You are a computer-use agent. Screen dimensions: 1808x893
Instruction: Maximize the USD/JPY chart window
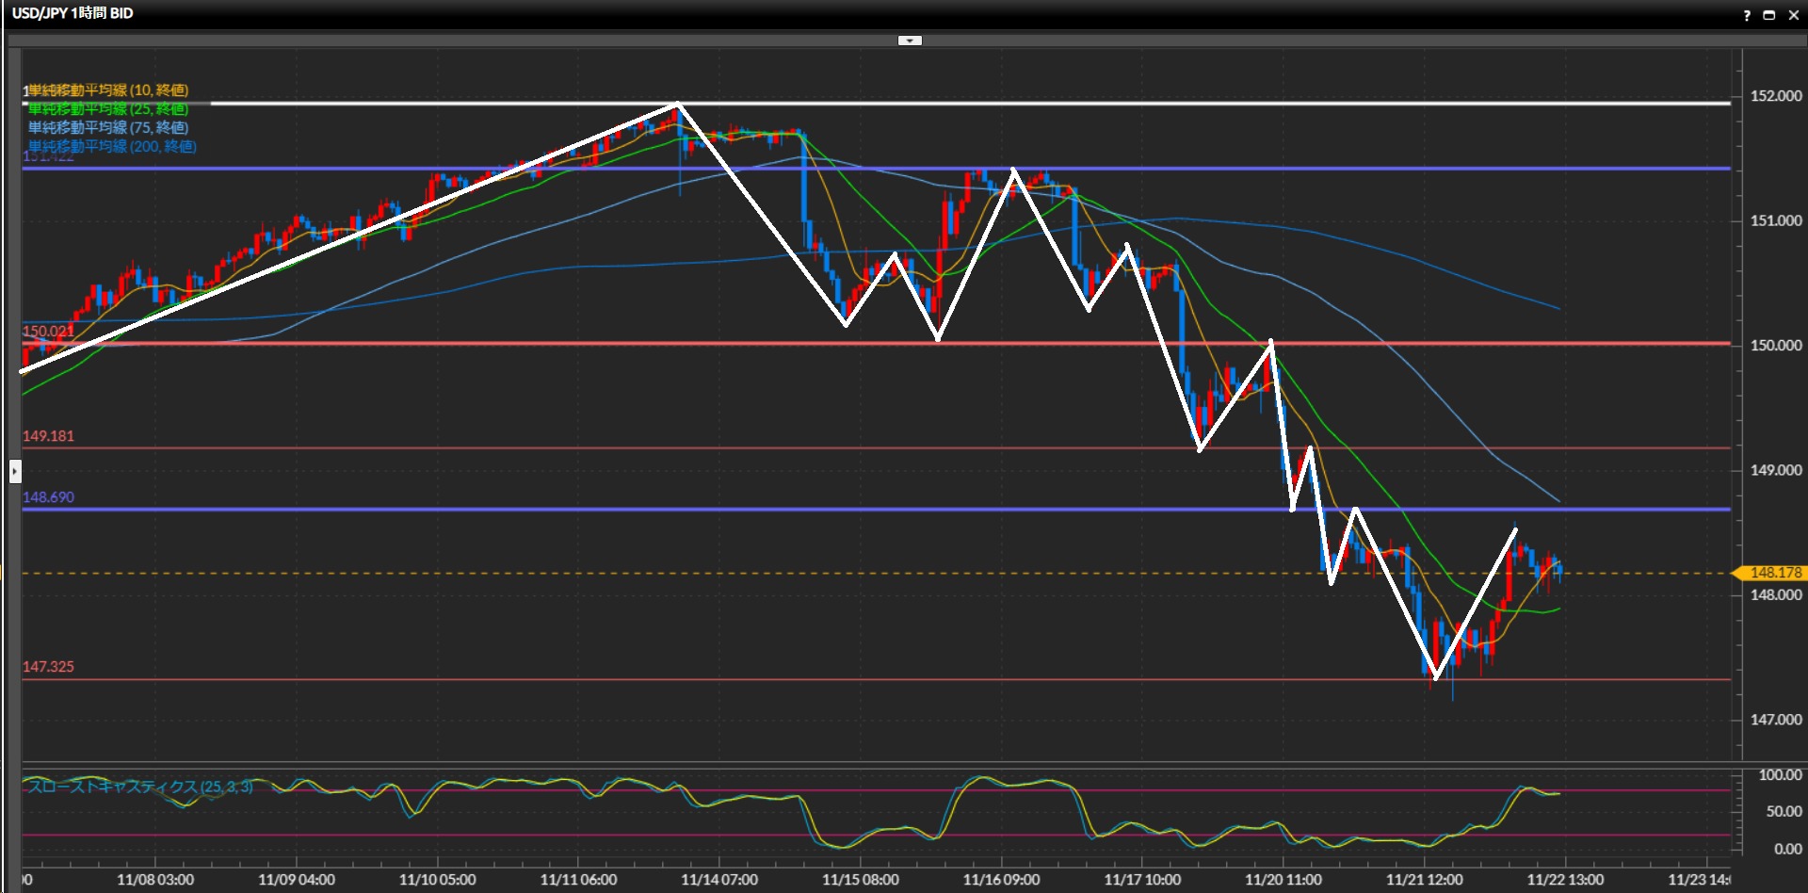coord(1768,15)
